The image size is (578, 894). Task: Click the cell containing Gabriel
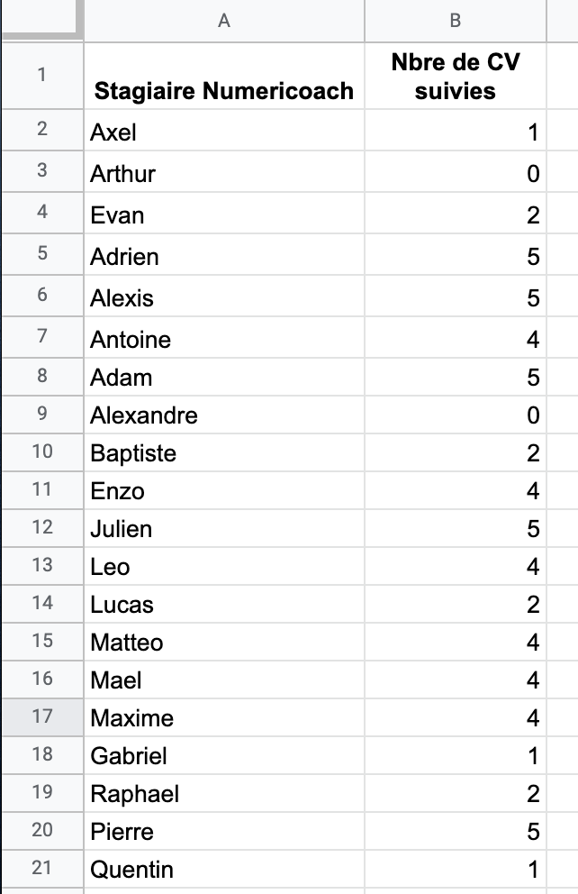(x=224, y=755)
